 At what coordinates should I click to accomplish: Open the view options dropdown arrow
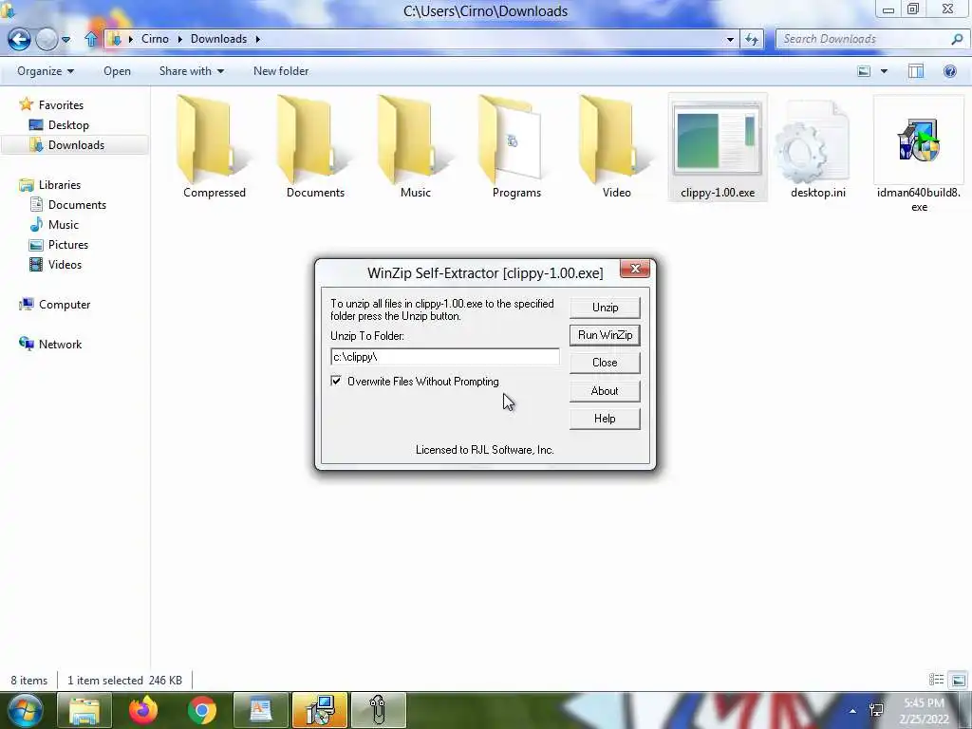click(x=884, y=71)
